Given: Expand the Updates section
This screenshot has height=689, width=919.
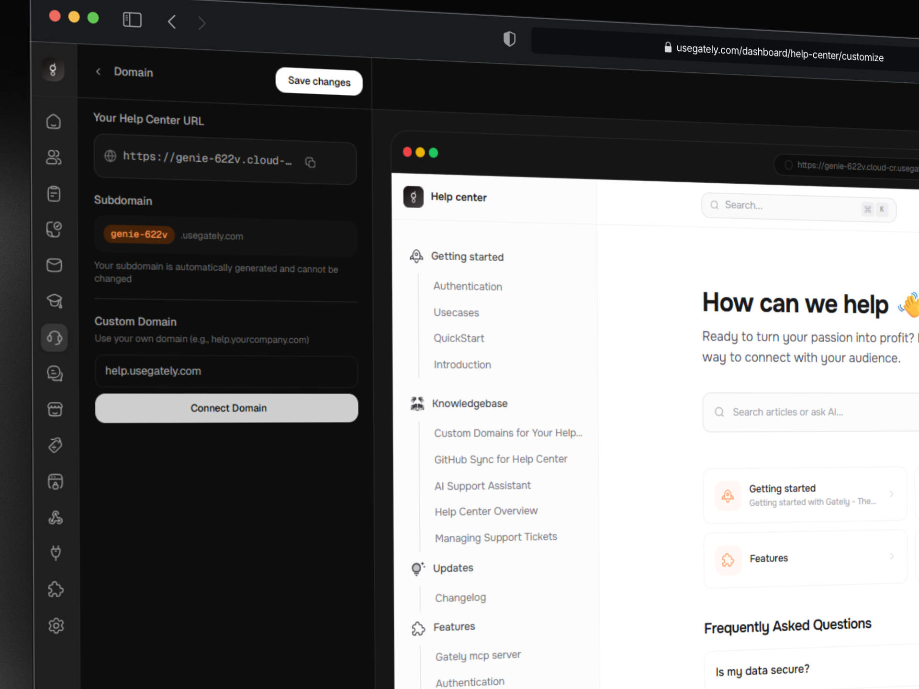Looking at the screenshot, I should [453, 568].
